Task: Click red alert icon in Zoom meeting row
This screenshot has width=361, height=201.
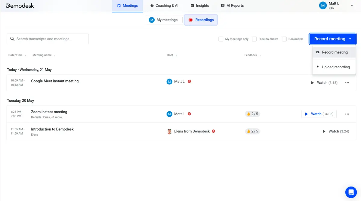Action: point(189,114)
